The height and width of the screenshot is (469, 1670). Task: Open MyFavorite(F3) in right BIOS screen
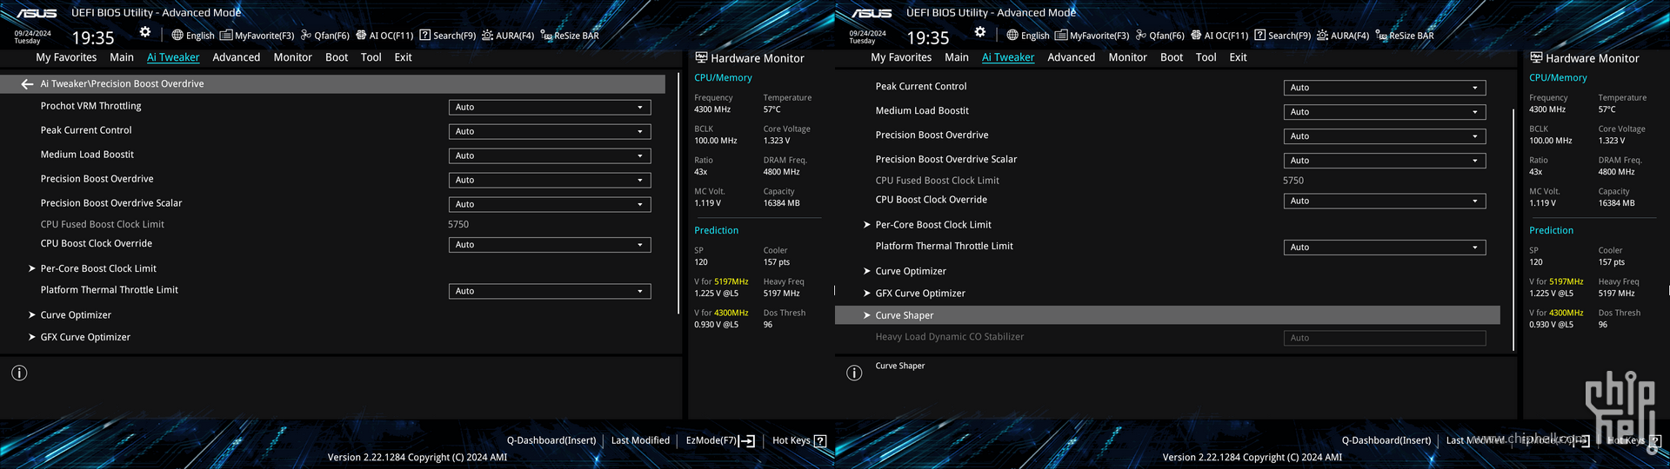(x=1092, y=36)
